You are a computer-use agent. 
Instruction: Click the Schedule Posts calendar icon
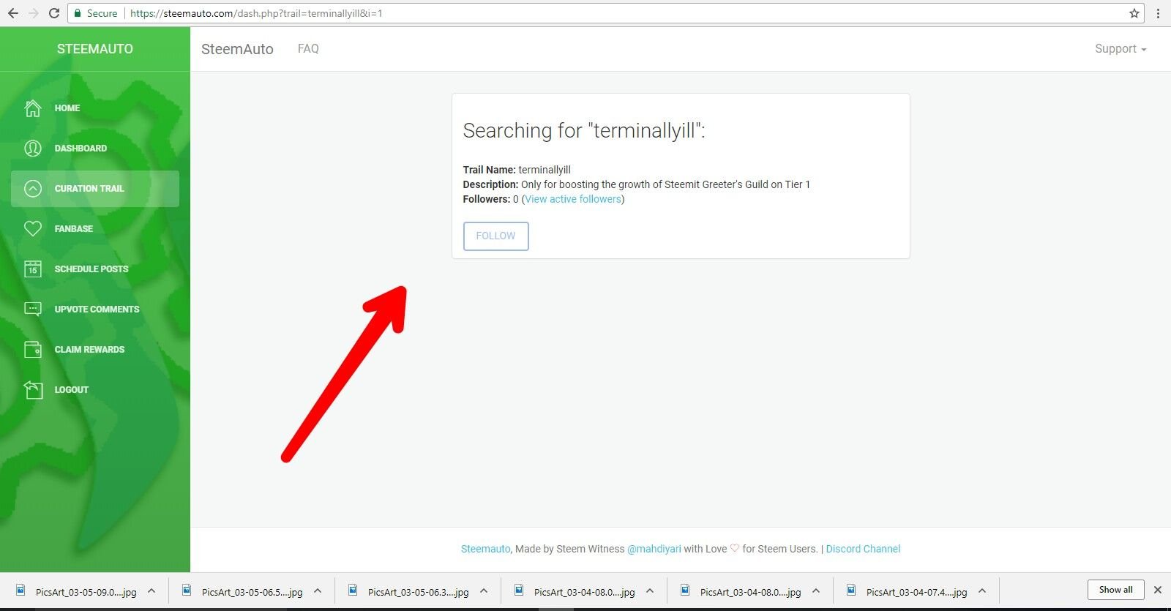click(33, 269)
